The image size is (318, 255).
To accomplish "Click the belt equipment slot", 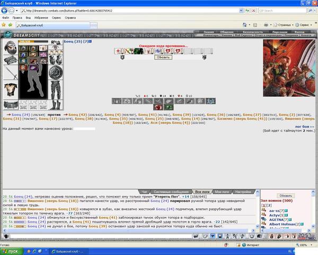I will pyautogui.click(x=11, y=105).
